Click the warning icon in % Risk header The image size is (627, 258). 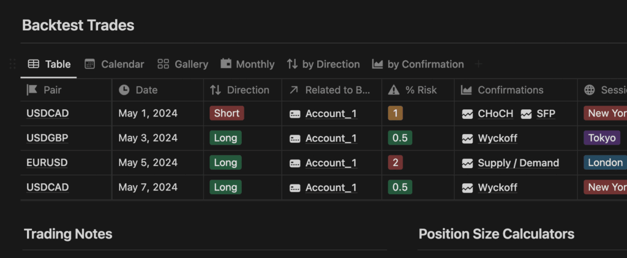click(x=394, y=90)
